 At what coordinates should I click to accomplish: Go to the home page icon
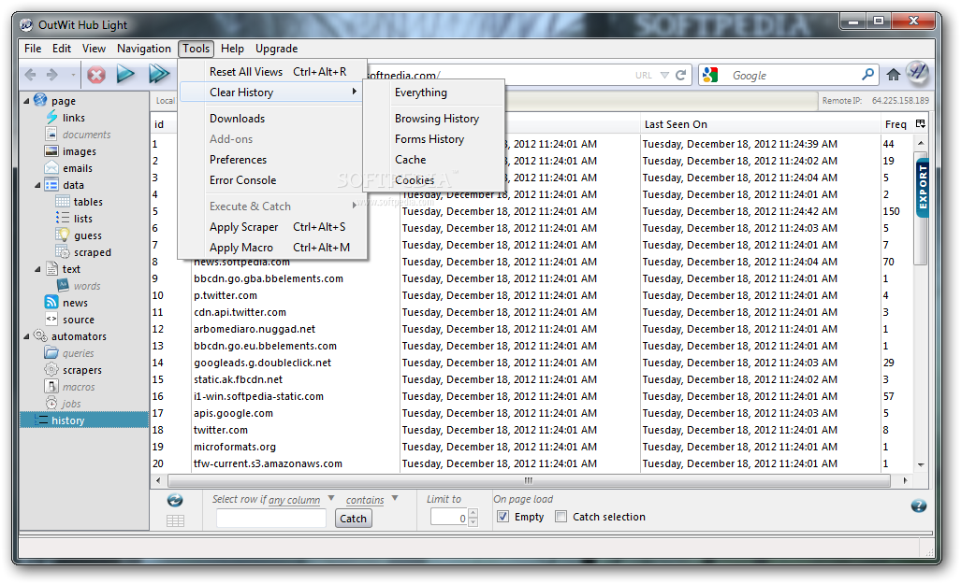point(893,75)
